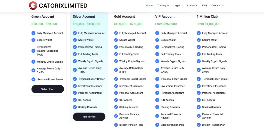
Task: Click the Catorix Limited logo icon
Action: (33, 6)
